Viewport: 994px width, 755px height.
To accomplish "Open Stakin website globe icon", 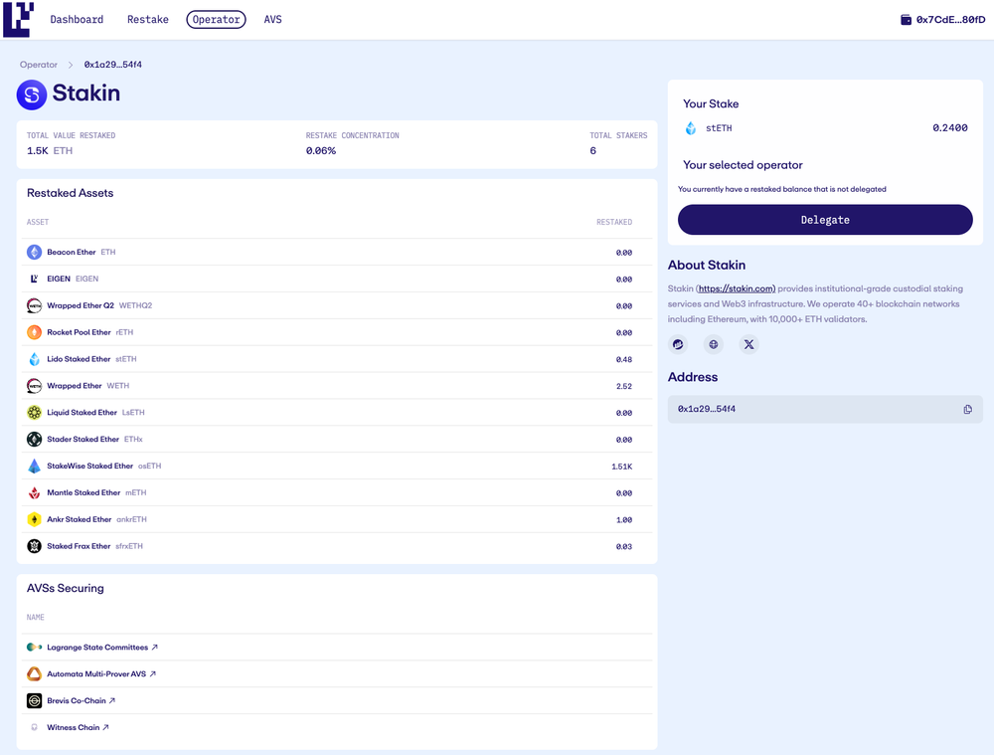I will tap(713, 344).
